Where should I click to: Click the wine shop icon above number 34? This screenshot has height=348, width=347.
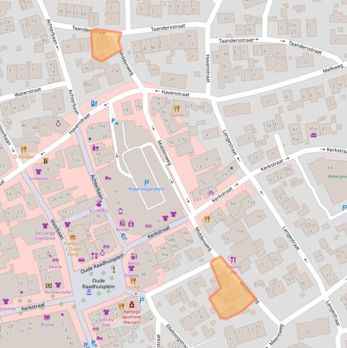pos(95,148)
